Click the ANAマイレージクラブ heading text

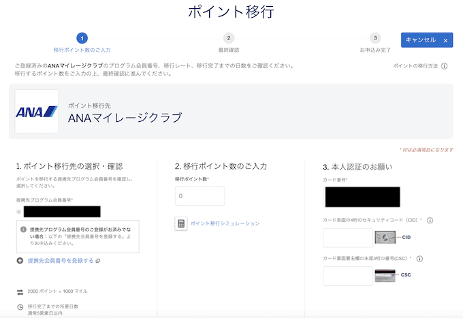coord(125,118)
